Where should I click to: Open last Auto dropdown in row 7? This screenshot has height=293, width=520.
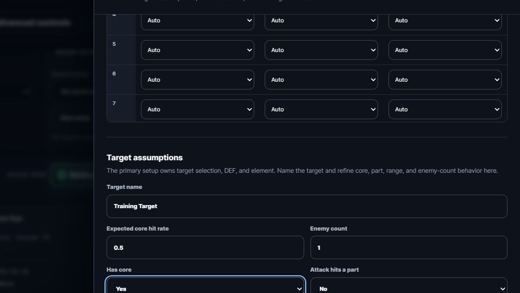point(445,109)
